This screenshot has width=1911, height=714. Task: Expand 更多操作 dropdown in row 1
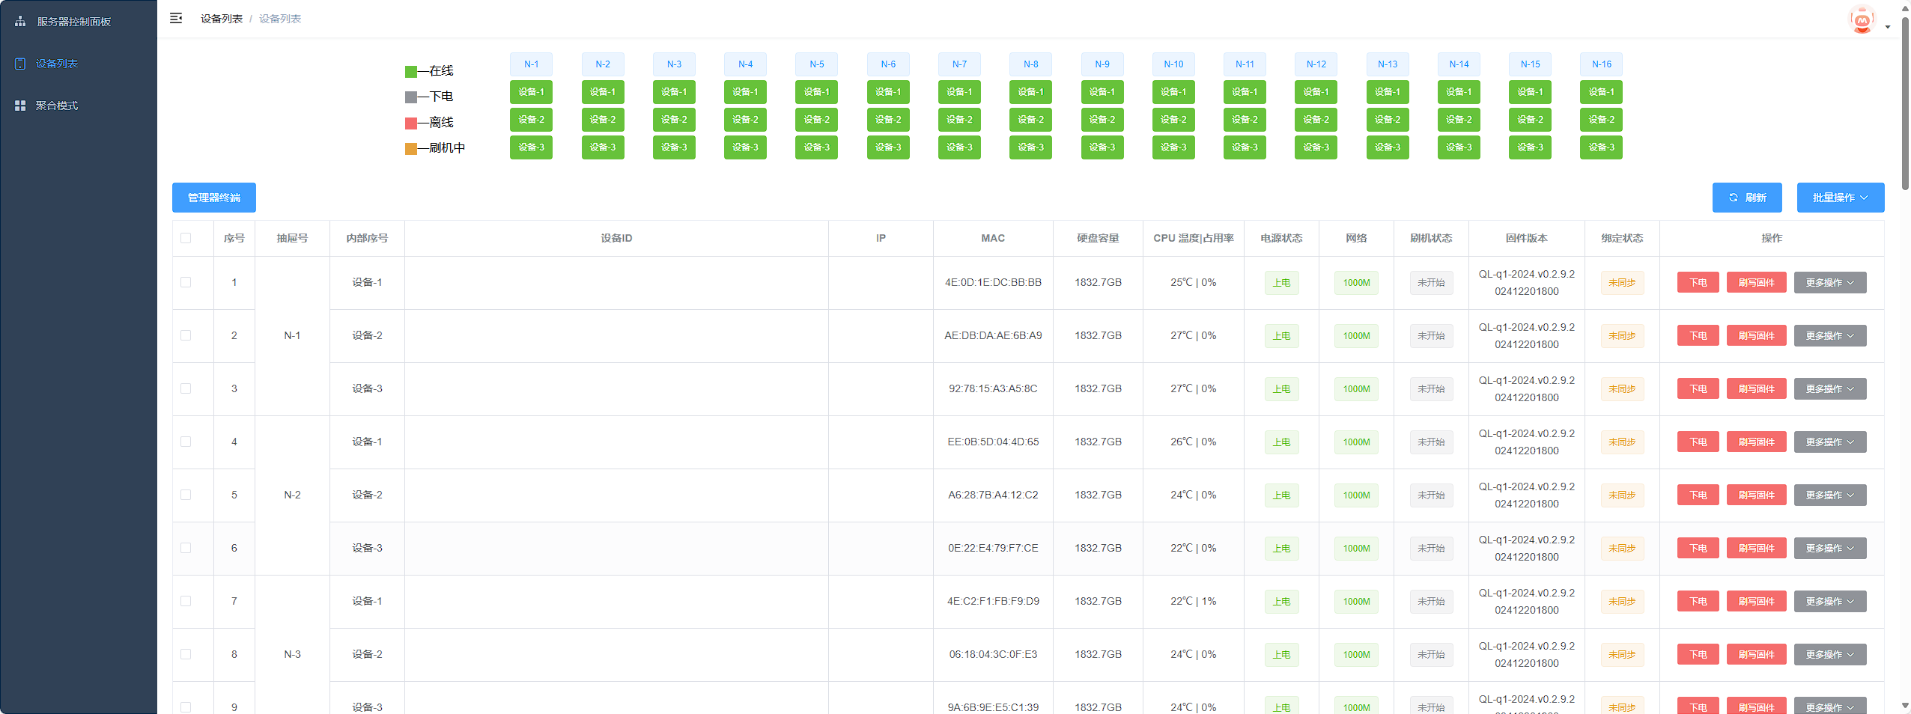(1829, 283)
